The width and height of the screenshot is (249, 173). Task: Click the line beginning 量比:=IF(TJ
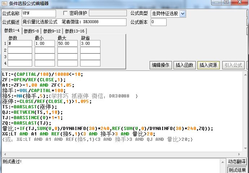107,129
